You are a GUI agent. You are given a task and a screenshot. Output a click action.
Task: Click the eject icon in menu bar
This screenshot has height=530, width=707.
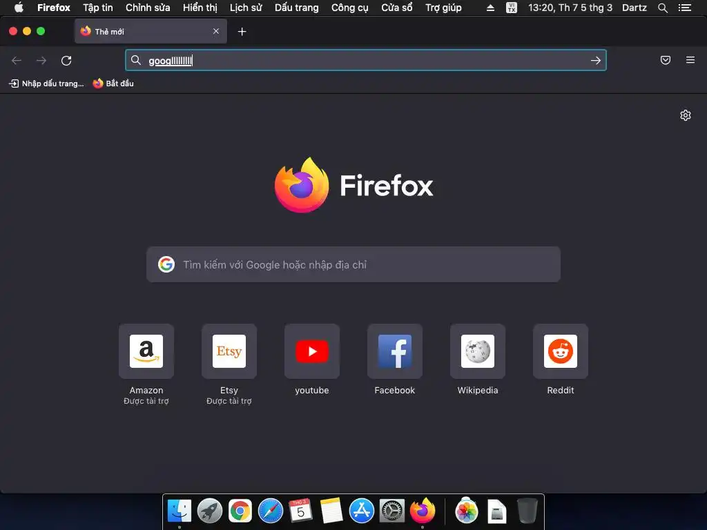pos(490,8)
